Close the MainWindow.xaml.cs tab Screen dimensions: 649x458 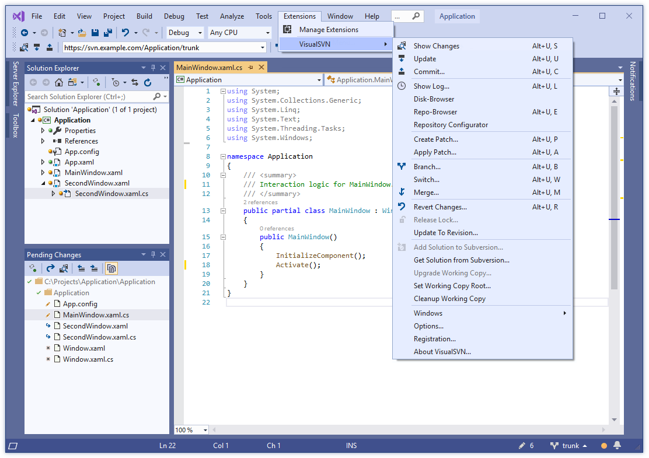261,67
